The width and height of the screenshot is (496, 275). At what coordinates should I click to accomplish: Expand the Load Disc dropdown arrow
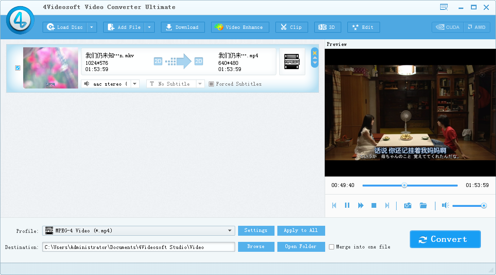[x=92, y=27]
